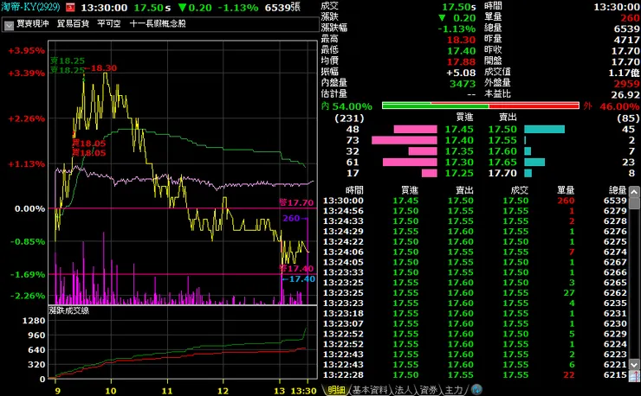Click ask price 17.70 in order book
The width and height of the screenshot is (641, 396).
[502, 173]
